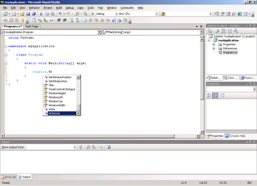The height and width of the screenshot is (186, 257).
Task: Open Find in Files from the toolbar
Action: click(x=163, y=14)
